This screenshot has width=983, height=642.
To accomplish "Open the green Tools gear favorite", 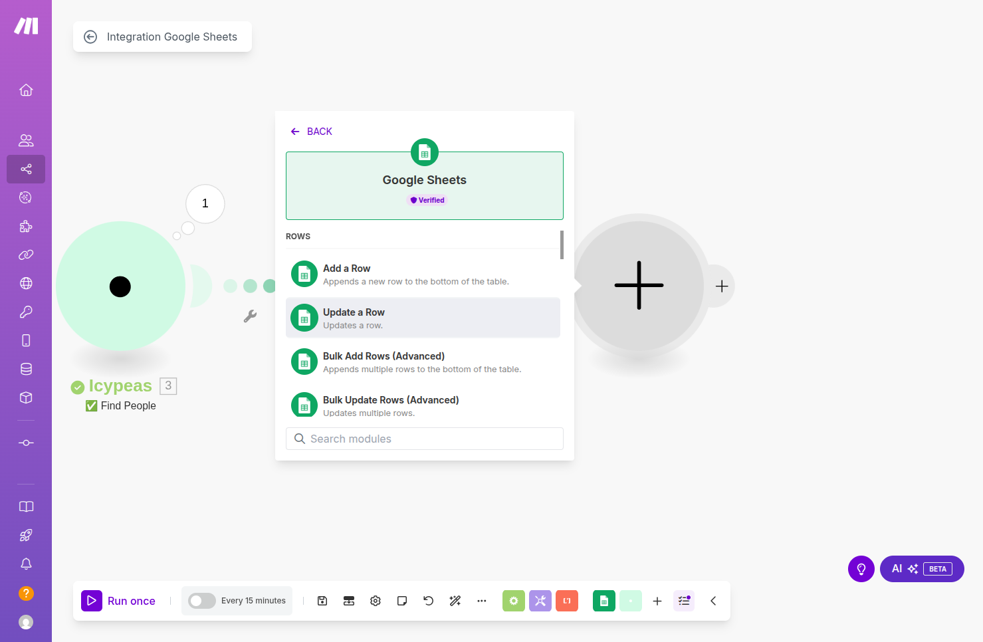I will 514,601.
